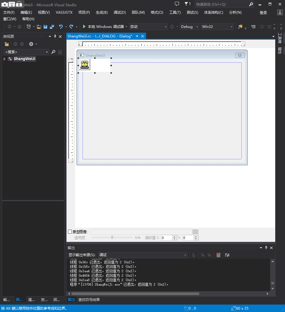
Task: Click the New Project toolbar icon
Action: pyautogui.click(x=28, y=27)
